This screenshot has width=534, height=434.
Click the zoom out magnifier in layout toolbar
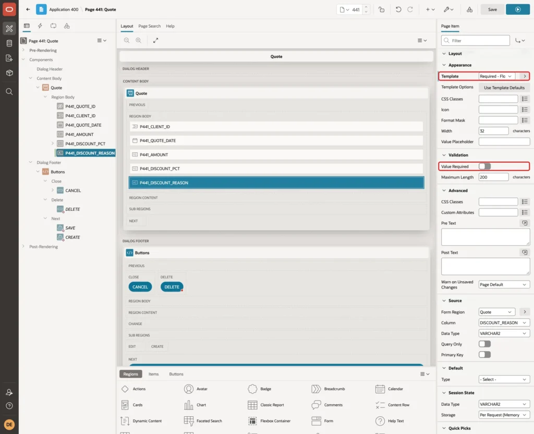(127, 40)
